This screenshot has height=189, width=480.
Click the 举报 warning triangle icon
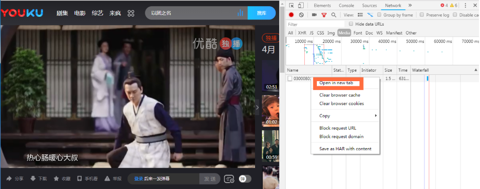pyautogui.click(x=107, y=179)
